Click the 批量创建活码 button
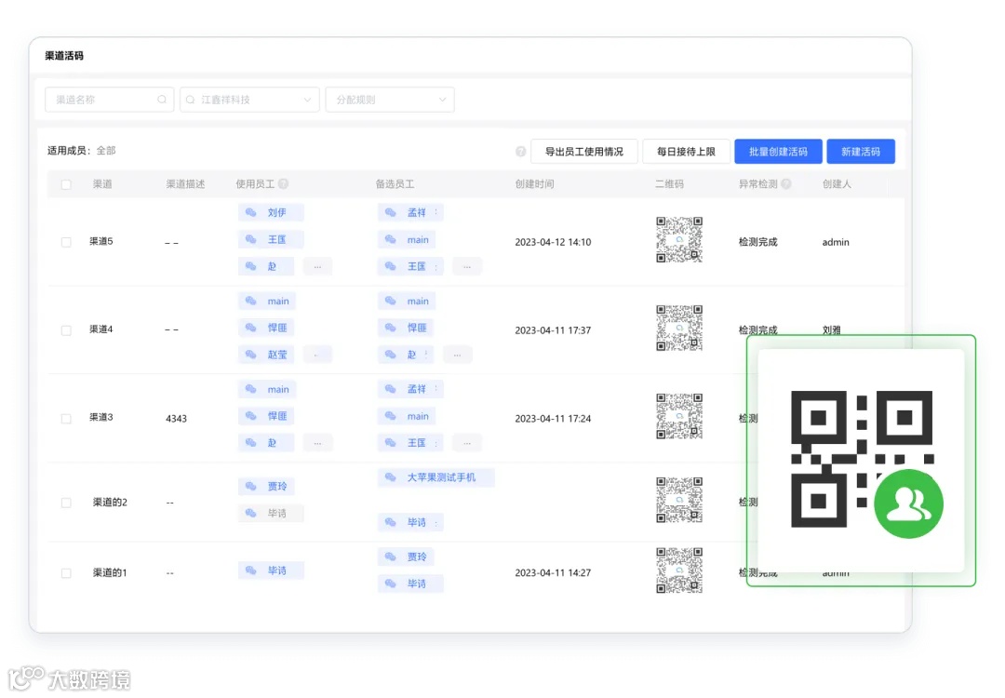This screenshot has width=1005, height=698. click(x=778, y=152)
